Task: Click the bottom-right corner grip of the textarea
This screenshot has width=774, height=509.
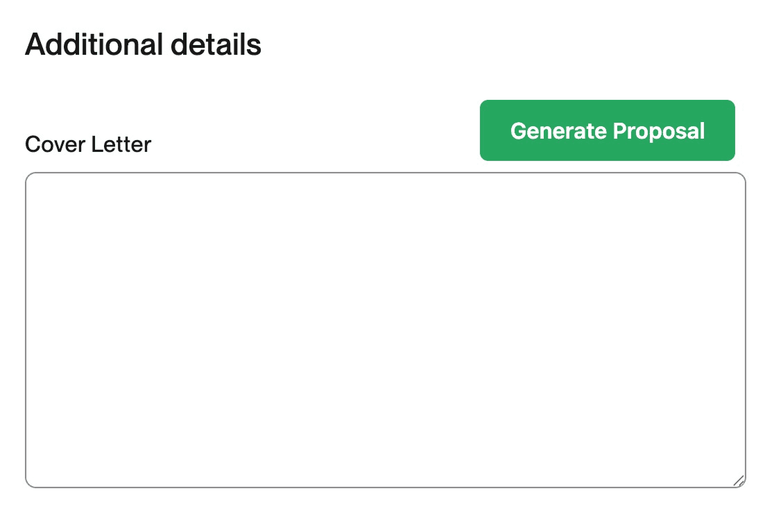Action: pyautogui.click(x=739, y=481)
